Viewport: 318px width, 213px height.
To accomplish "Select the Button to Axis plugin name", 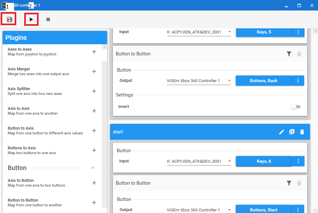I will click(x=21, y=128).
